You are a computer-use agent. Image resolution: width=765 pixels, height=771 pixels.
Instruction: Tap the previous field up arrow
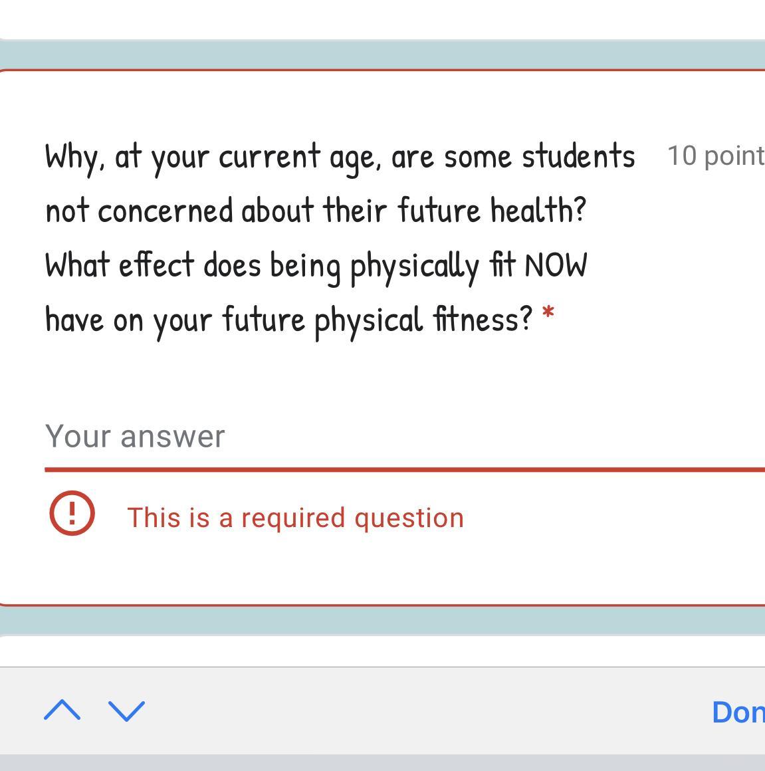point(62,711)
